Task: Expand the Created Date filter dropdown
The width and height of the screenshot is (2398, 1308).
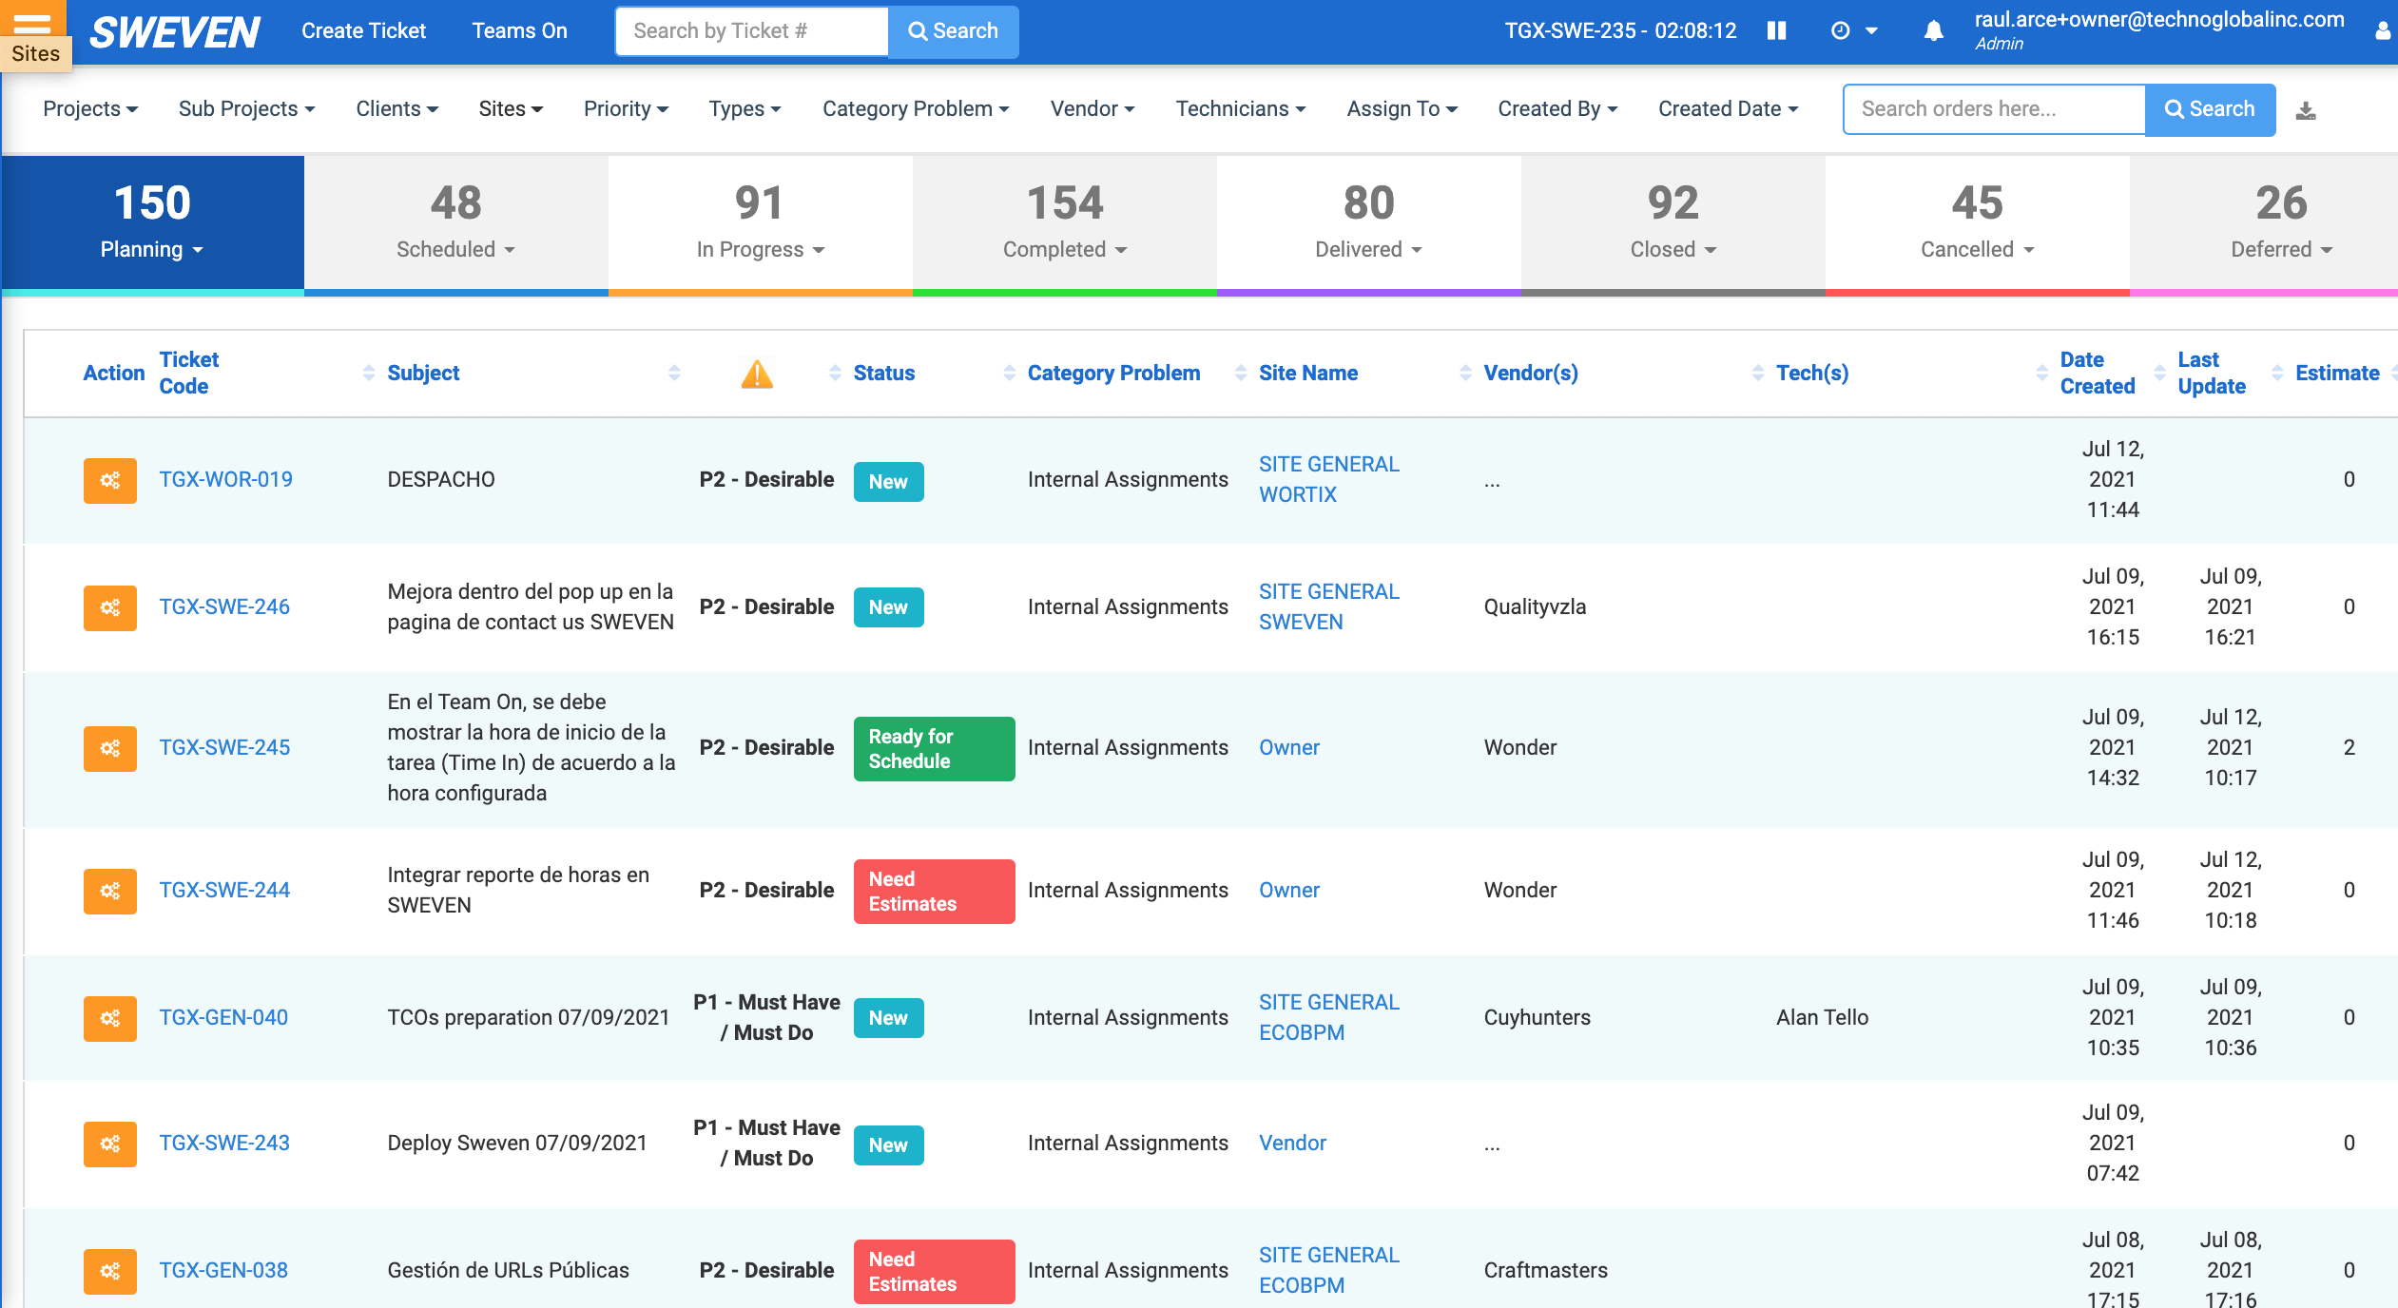Action: 1728,109
